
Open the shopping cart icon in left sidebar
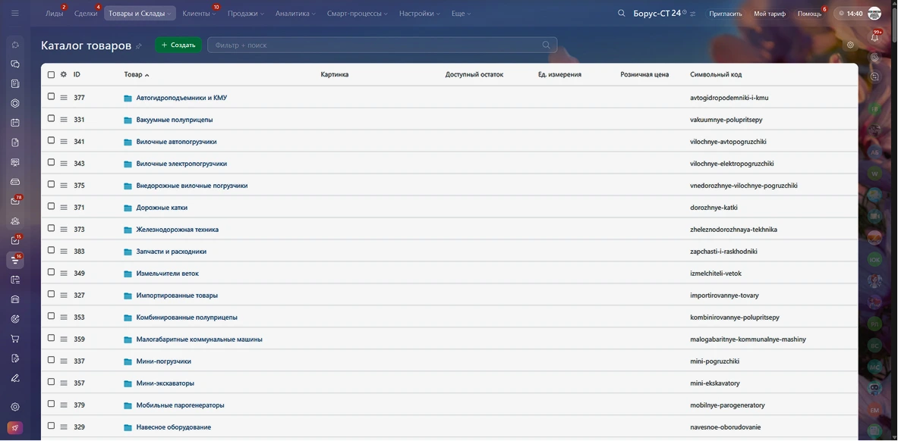pyautogui.click(x=15, y=339)
